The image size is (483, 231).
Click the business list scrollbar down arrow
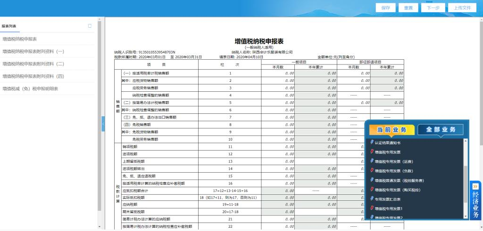(x=466, y=217)
